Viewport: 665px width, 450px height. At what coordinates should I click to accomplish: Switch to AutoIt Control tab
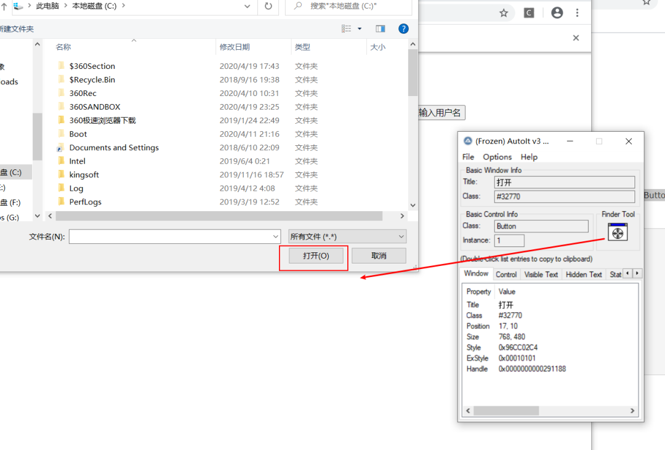click(x=506, y=275)
